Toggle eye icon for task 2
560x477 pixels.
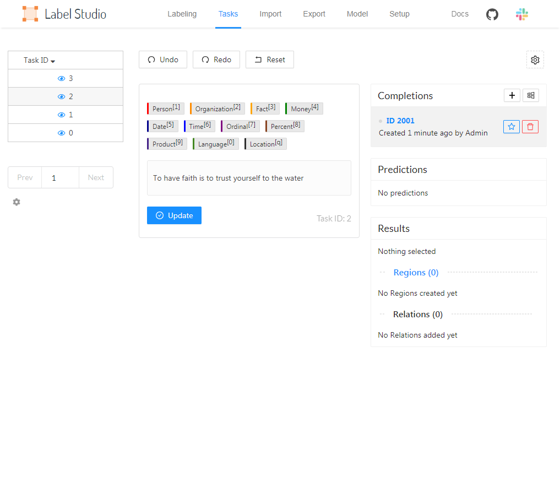(x=62, y=97)
